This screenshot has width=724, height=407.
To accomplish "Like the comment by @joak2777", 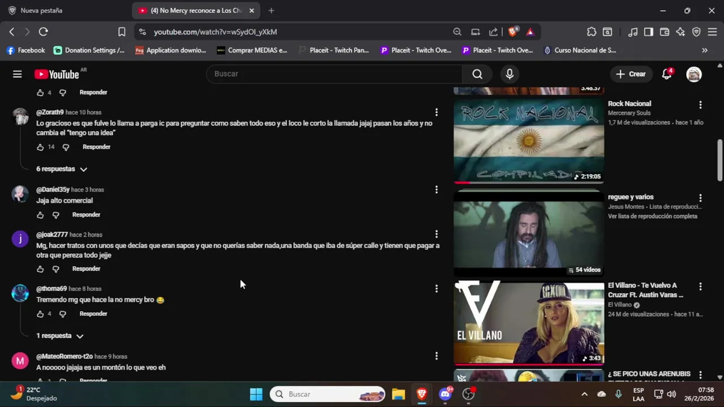I will (40, 269).
